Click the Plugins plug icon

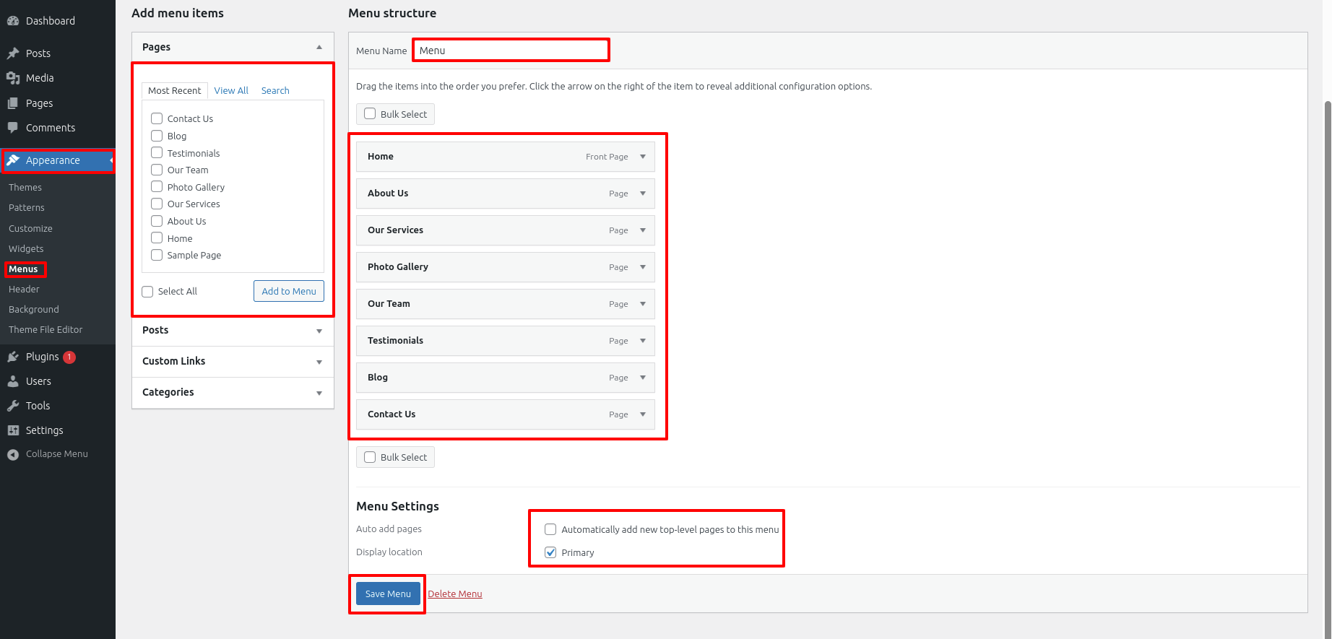click(x=13, y=357)
